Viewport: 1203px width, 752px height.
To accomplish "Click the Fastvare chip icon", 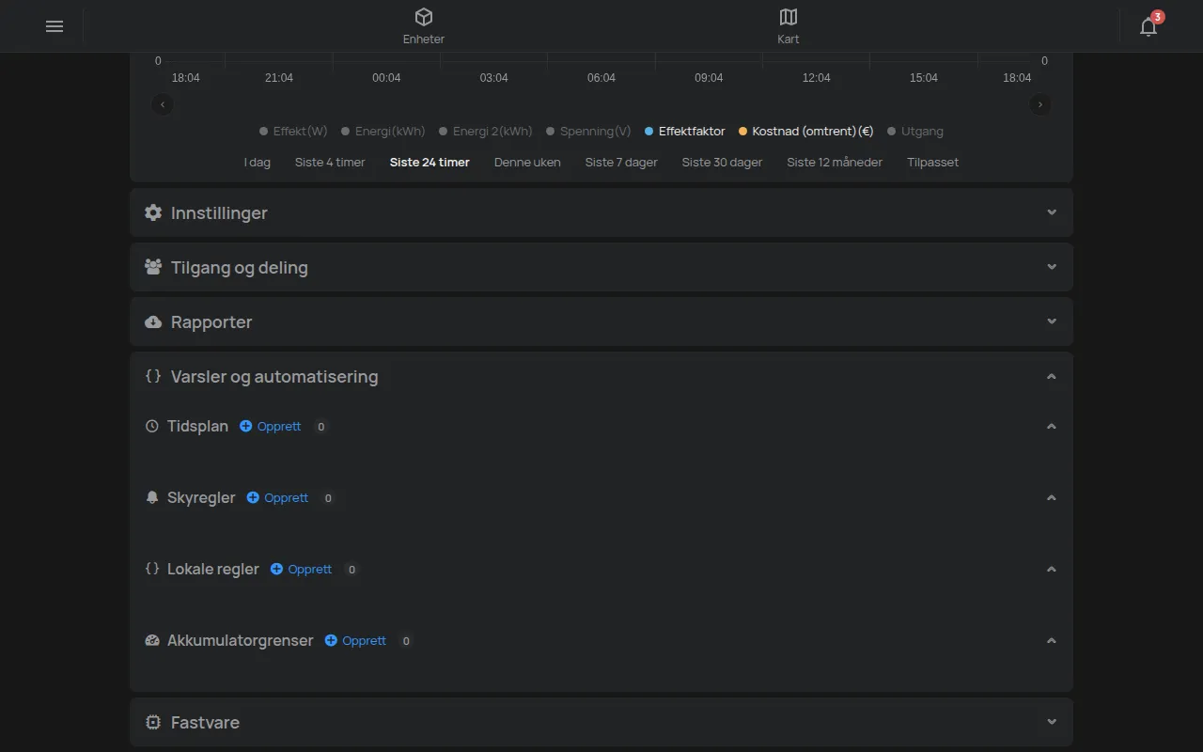I will point(153,722).
